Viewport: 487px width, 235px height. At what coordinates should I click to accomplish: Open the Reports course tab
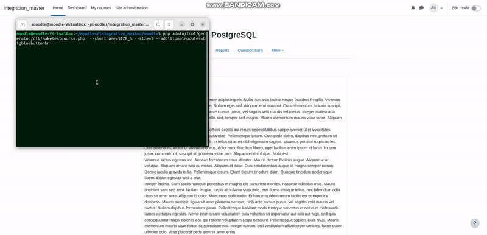[x=222, y=51]
